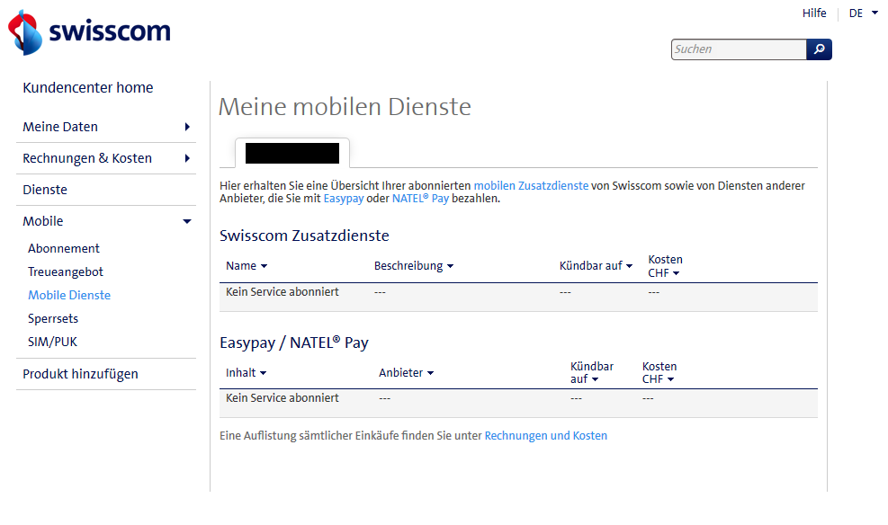Click the search magnifier icon
This screenshot has width=888, height=525.
point(818,49)
